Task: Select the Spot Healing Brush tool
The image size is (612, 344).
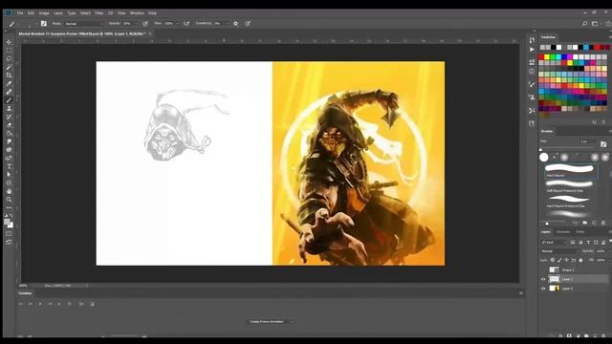Action: [9, 92]
